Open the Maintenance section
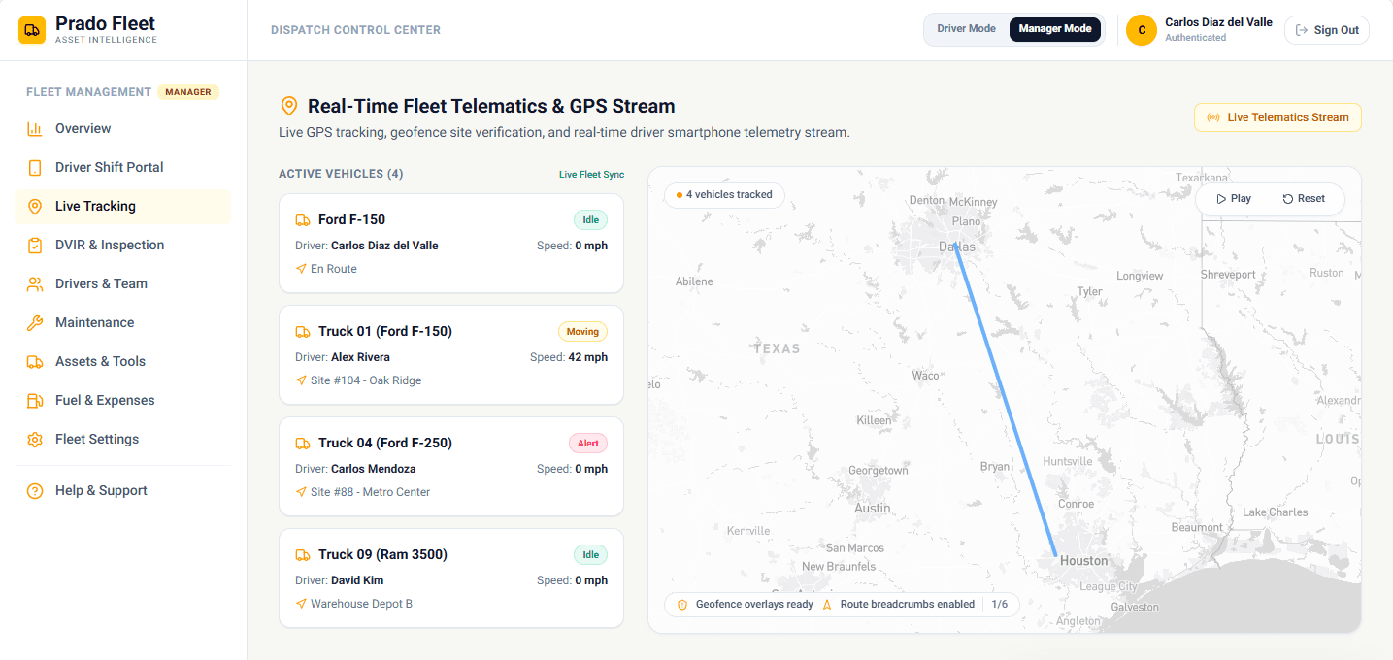This screenshot has width=1393, height=660. [x=122, y=322]
